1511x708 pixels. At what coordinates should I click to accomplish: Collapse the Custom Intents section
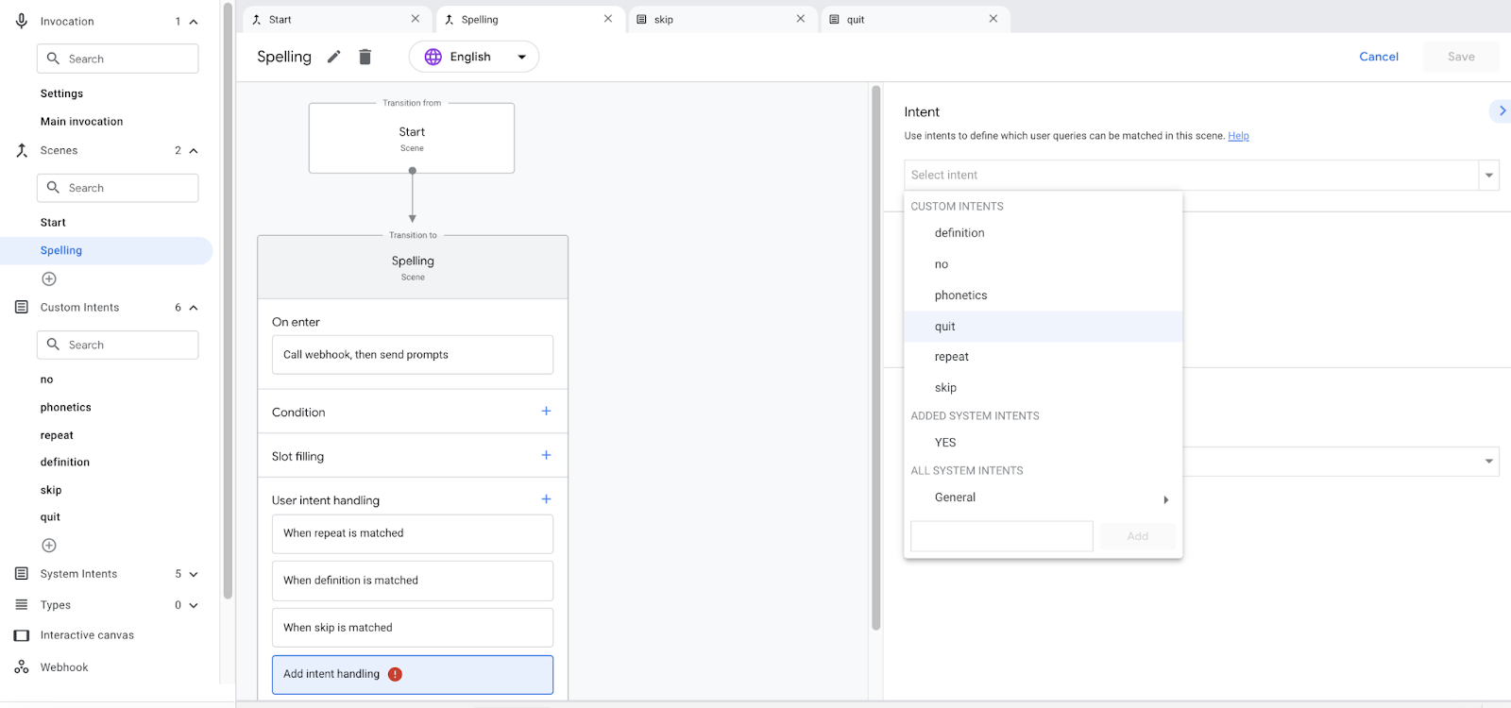click(194, 308)
